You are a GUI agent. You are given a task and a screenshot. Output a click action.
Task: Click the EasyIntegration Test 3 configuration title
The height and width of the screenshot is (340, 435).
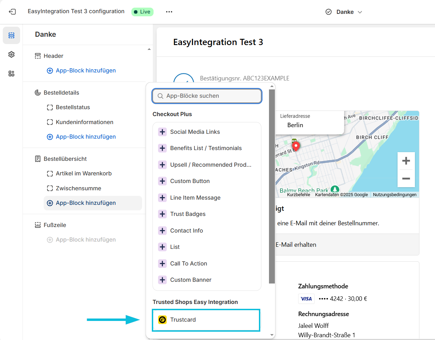[76, 11]
